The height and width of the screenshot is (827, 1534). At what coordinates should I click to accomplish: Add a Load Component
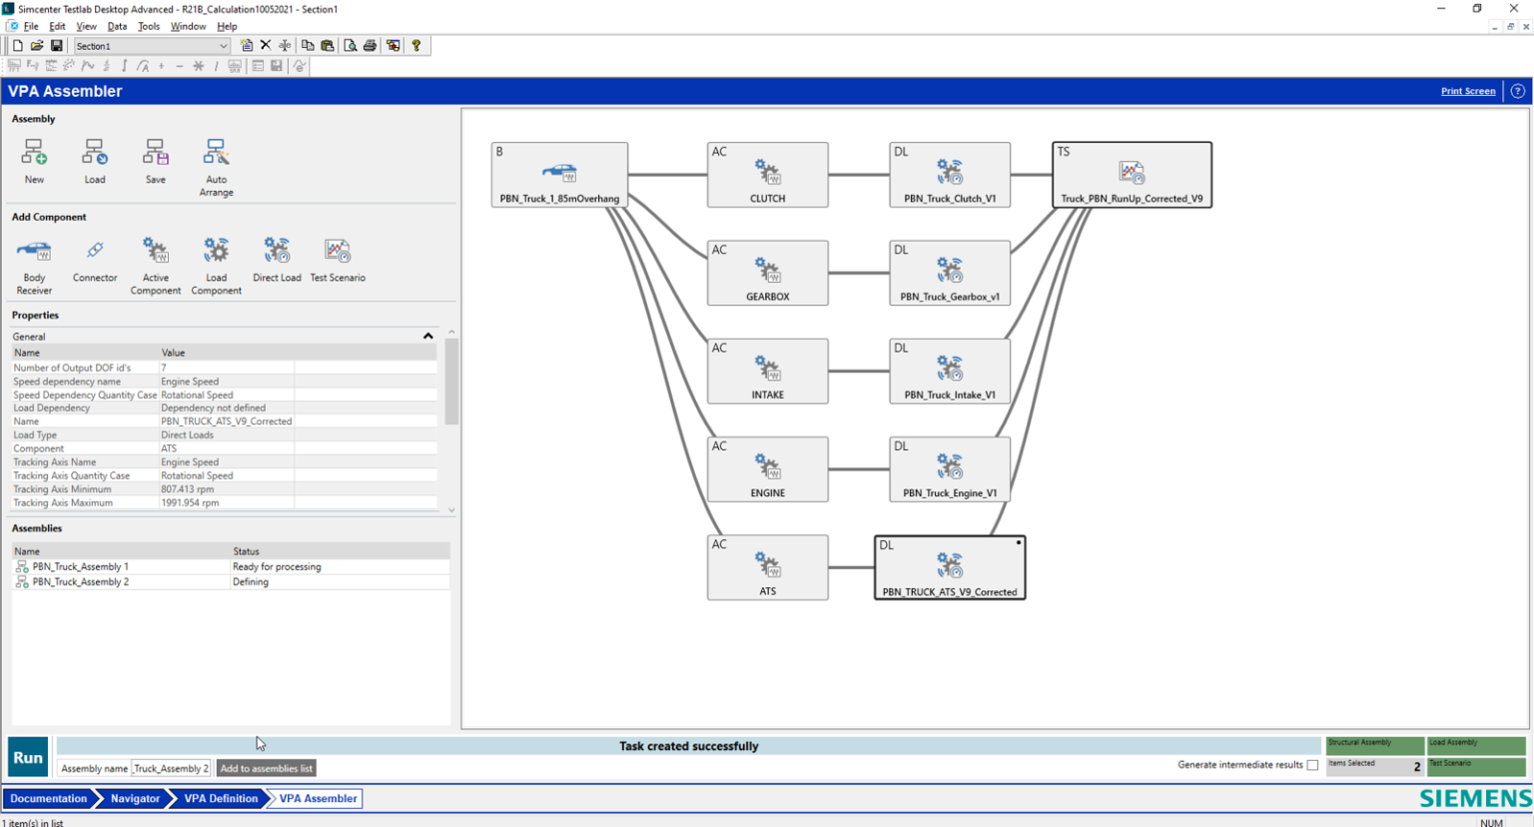216,252
